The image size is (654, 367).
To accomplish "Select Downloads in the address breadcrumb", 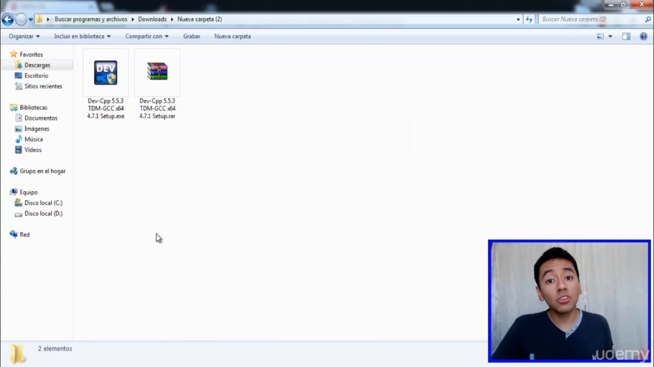I will pyautogui.click(x=152, y=19).
